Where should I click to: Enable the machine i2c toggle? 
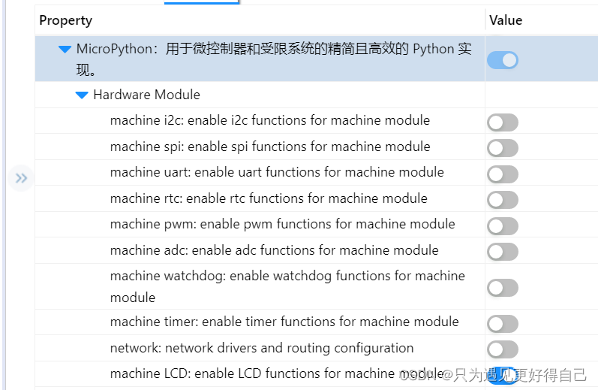[502, 122]
